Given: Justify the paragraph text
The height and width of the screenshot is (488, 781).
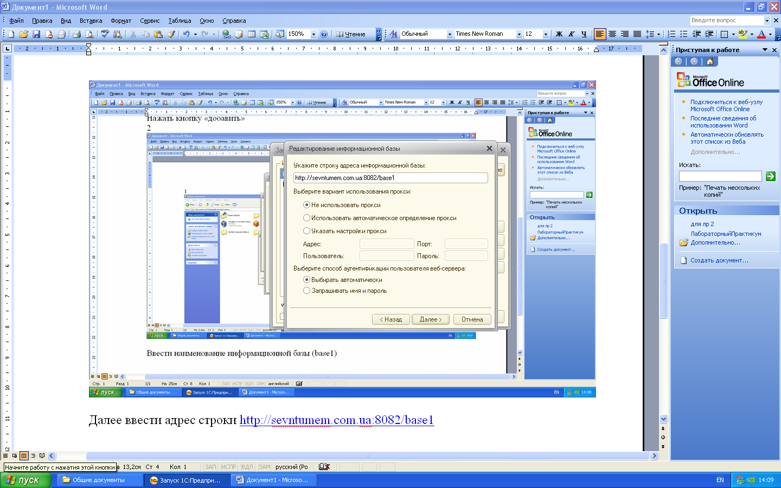Looking at the screenshot, I should point(637,34).
